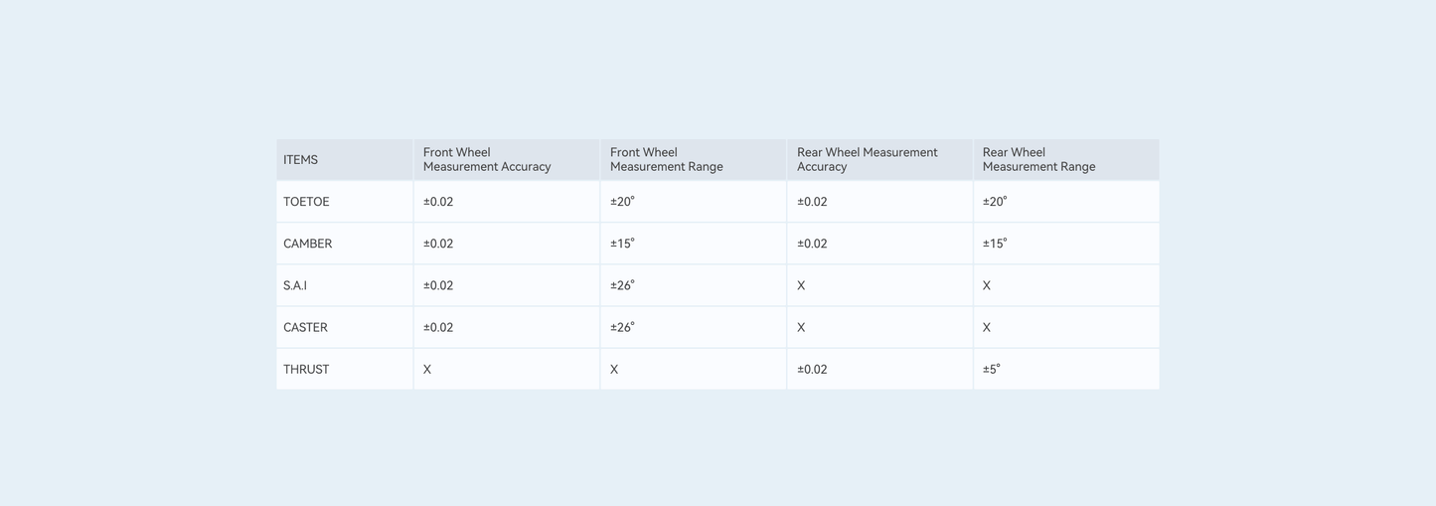Select the Front Wheel Measurement Accuracy header
Viewport: 1436px width, 506px height.
487,160
